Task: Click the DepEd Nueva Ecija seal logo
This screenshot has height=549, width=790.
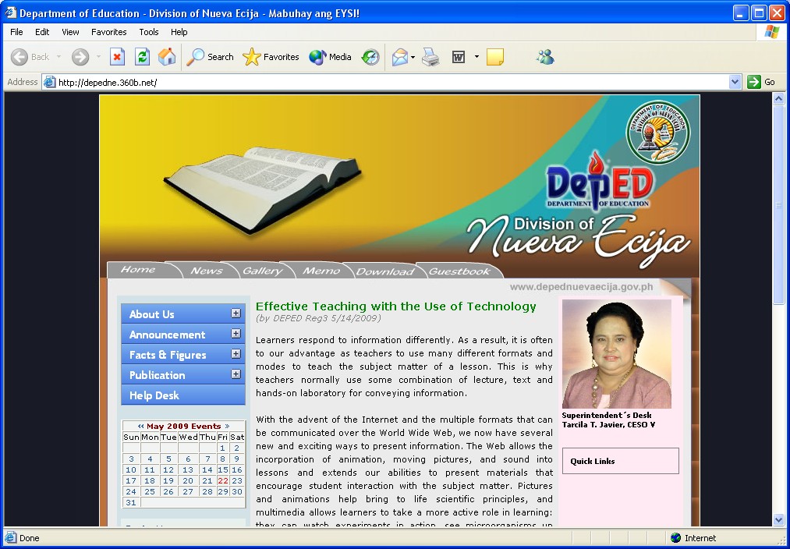Action: (658, 132)
